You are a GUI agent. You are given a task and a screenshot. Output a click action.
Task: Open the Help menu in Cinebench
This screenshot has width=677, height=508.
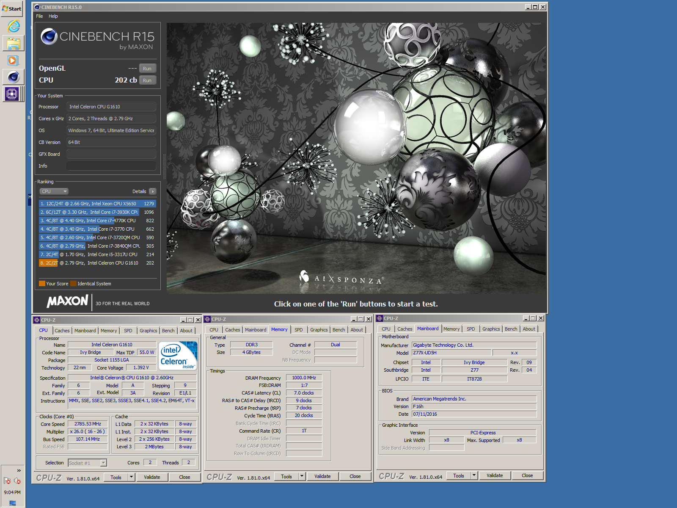click(53, 16)
